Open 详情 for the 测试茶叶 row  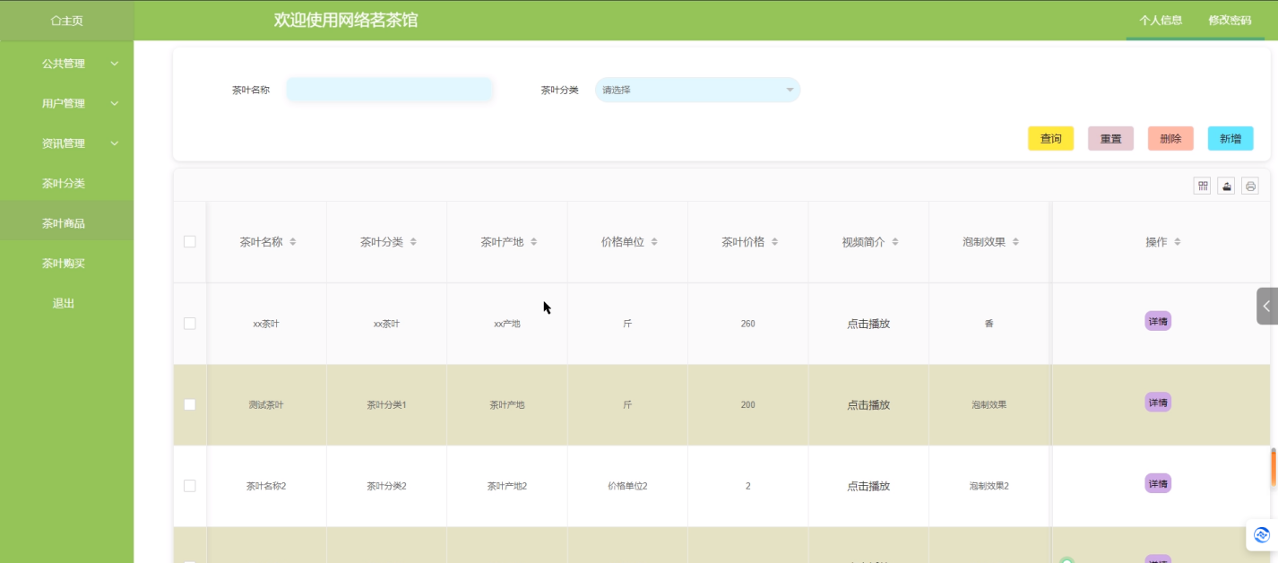point(1158,403)
